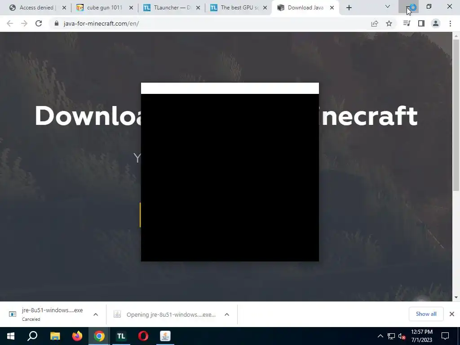Screen dimensions: 460x345
Task: Open the Chrome profile menu
Action: (436, 23)
